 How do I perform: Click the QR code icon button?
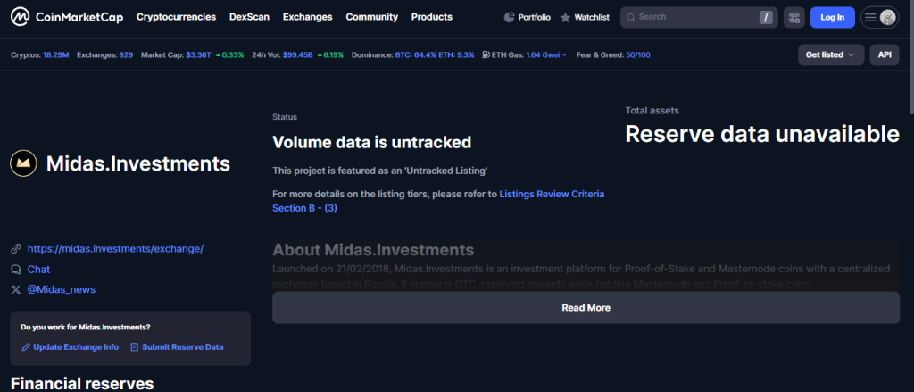[x=794, y=17]
